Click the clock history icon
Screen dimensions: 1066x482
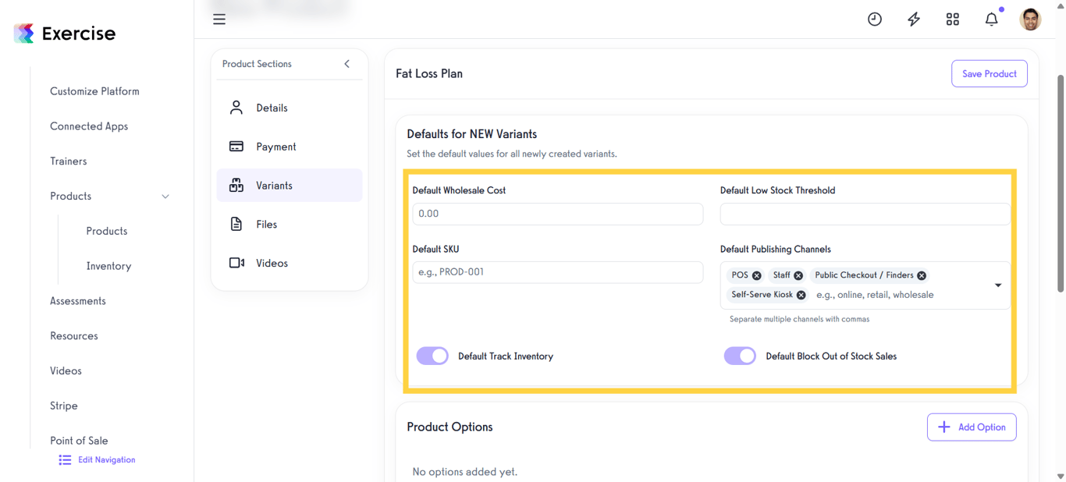875,19
